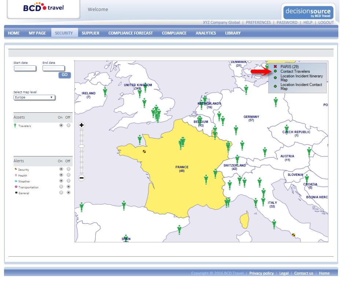The image size is (342, 282).
Task: Zoom in the map with plus button
Action: coord(81,125)
